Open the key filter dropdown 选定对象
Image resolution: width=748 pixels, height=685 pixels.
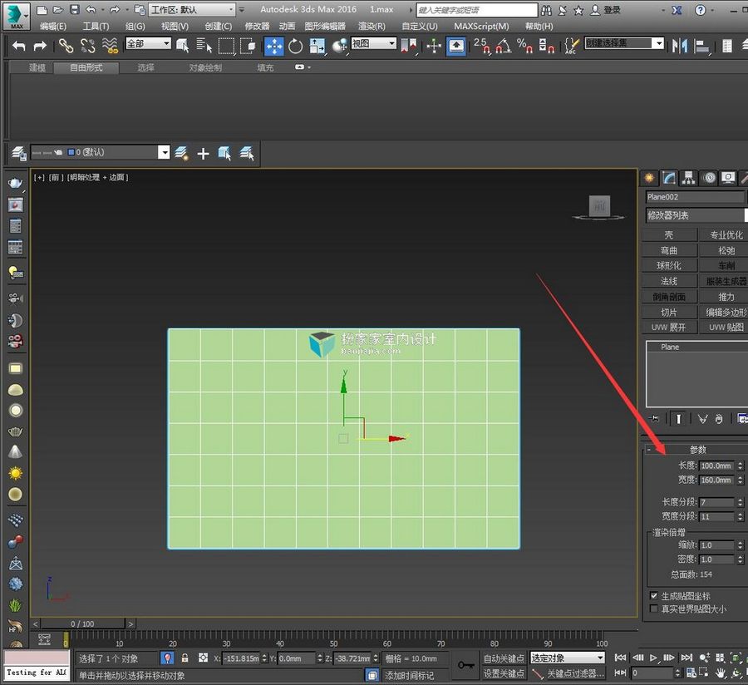point(567,658)
